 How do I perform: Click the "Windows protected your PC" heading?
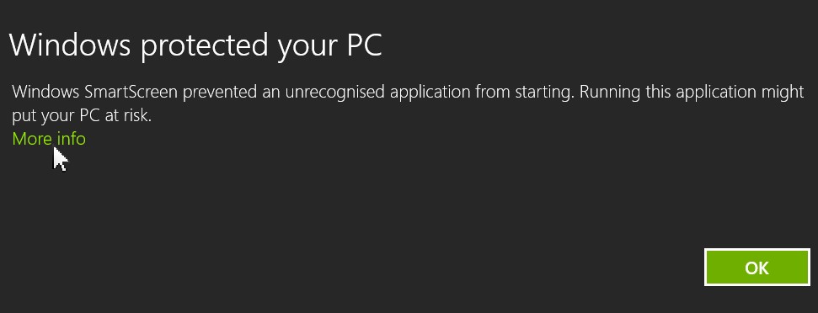point(195,45)
